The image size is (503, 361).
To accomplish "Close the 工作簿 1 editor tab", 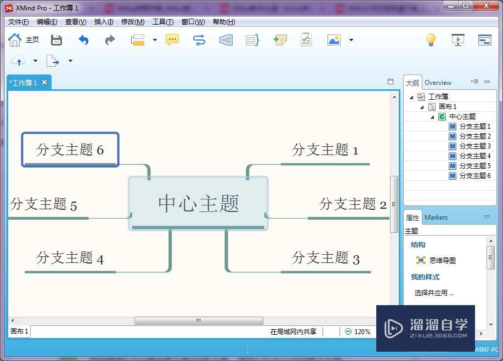I will (44, 82).
